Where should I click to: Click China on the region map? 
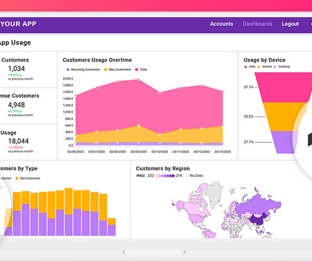pos(258,219)
